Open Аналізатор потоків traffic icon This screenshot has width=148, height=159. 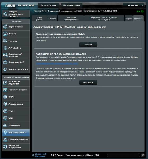(x=5, y=69)
